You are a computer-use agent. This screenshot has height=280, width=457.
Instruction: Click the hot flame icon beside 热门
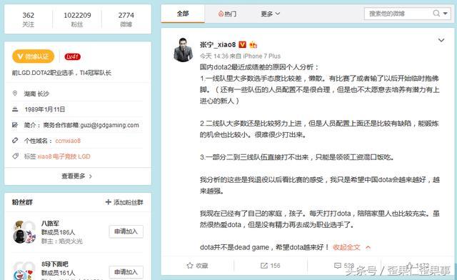221,14
